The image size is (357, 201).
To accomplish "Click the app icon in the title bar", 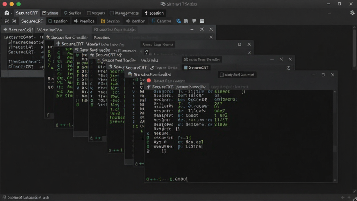I will [x=163, y=4].
